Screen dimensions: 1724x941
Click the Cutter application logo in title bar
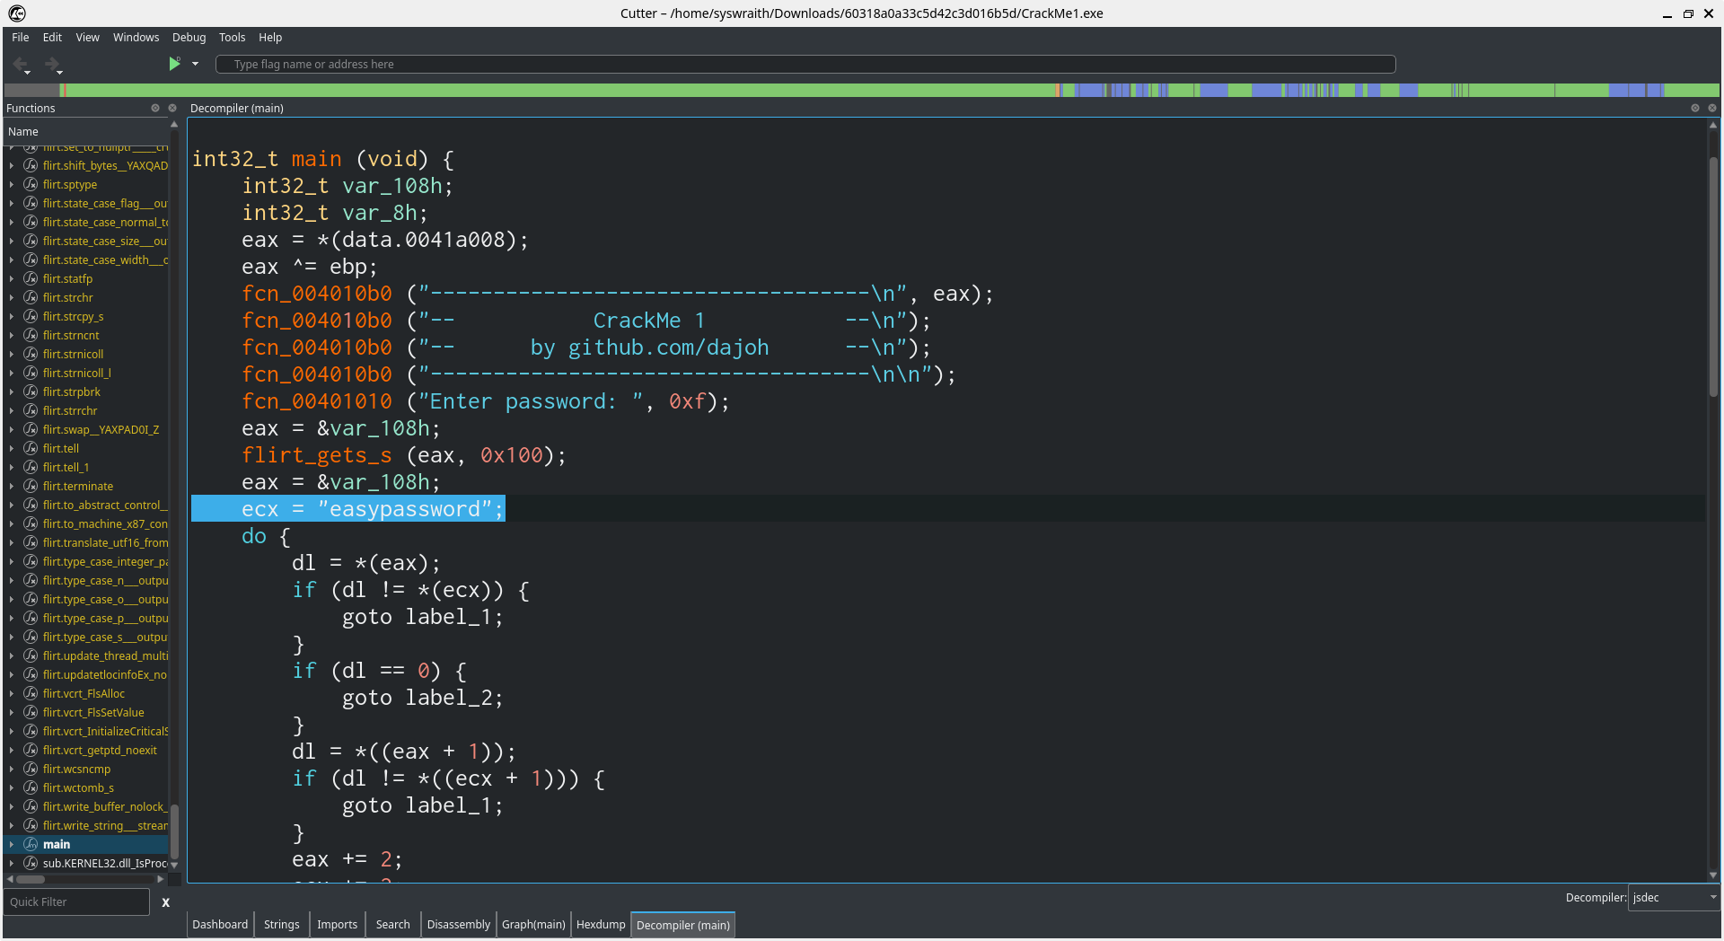[x=16, y=13]
